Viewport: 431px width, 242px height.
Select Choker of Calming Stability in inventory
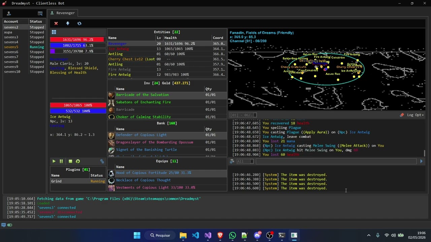click(167, 117)
